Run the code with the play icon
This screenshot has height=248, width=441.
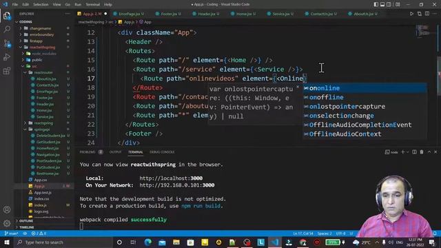[411, 14]
